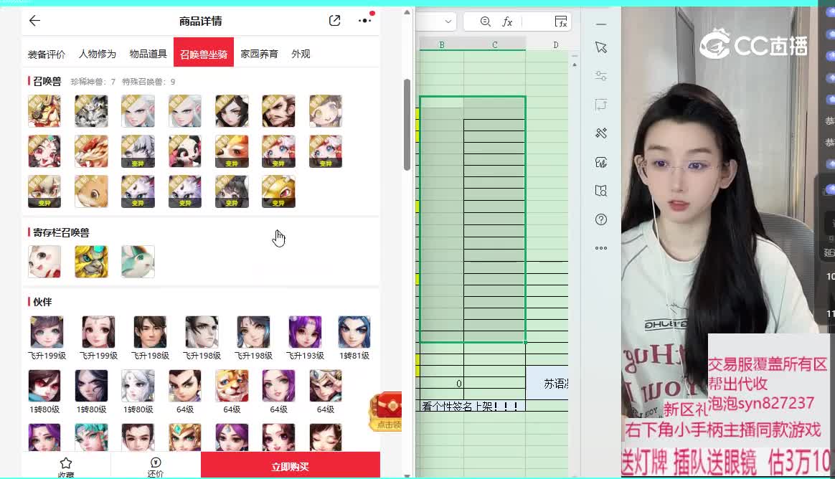
Task: Tap the 立即购买 button
Action: tap(291, 465)
